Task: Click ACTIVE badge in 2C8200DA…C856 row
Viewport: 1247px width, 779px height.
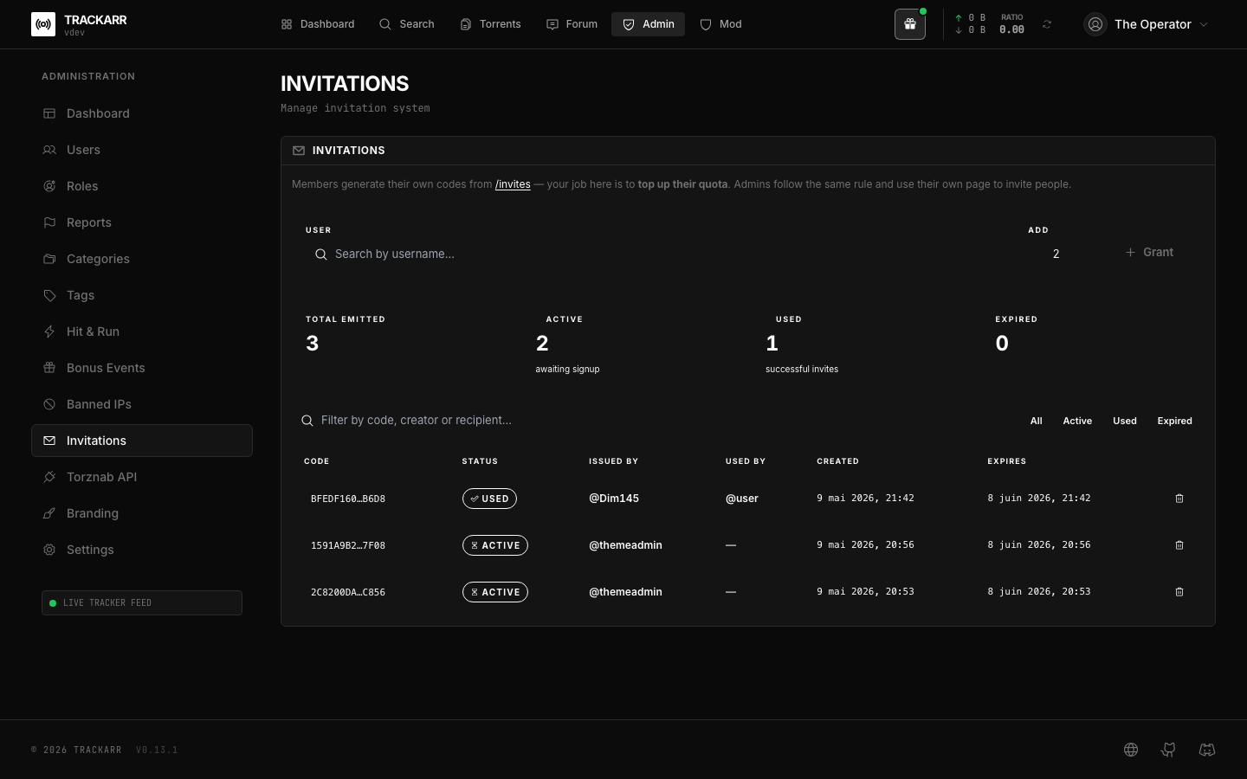Action: click(x=495, y=592)
